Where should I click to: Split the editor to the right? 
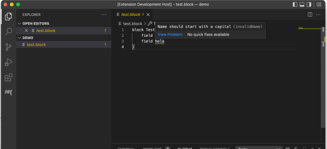pos(310,14)
